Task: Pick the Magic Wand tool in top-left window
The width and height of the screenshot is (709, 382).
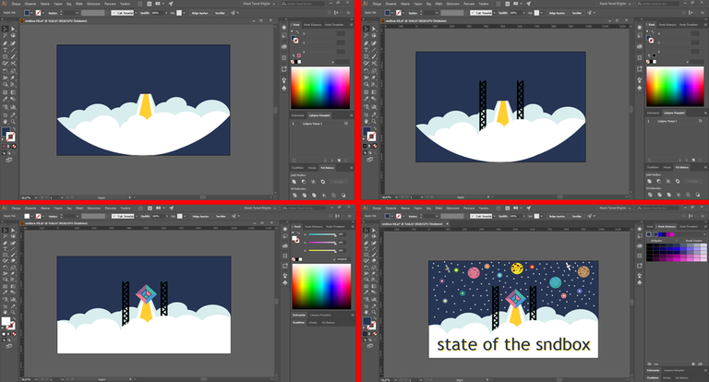Action: point(6,35)
